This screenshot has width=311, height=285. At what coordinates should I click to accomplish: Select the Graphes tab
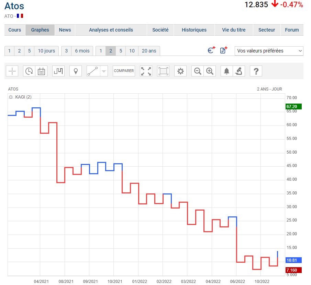click(x=40, y=30)
